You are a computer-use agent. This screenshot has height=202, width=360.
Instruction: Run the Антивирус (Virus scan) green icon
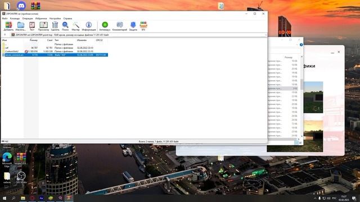tap(105, 26)
